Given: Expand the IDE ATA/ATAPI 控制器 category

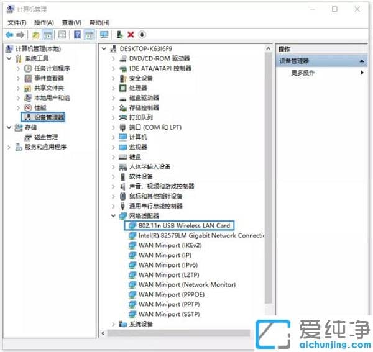Looking at the screenshot, I should point(113,68).
